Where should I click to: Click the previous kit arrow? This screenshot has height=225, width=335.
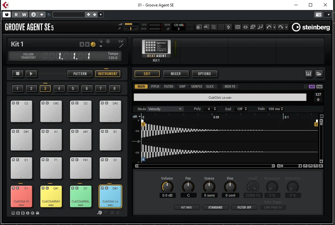point(82,44)
